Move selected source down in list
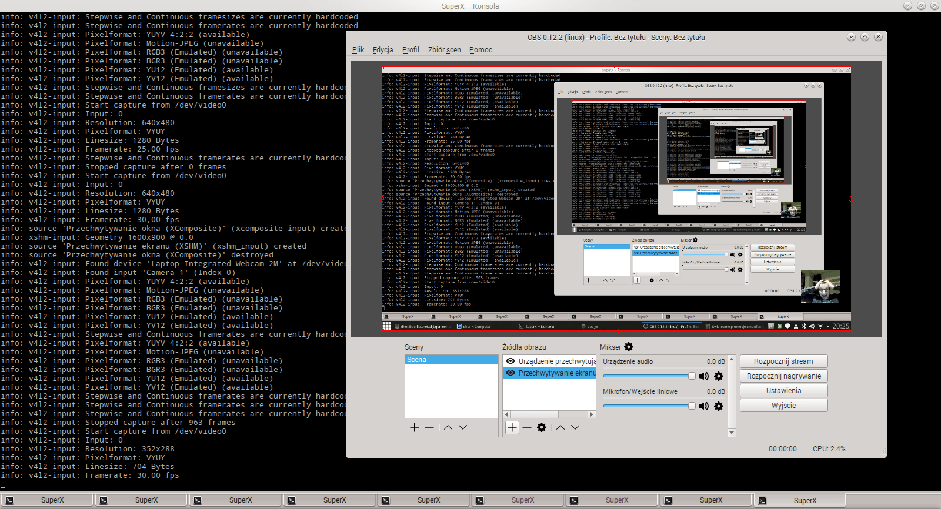941x509 pixels. coord(575,427)
